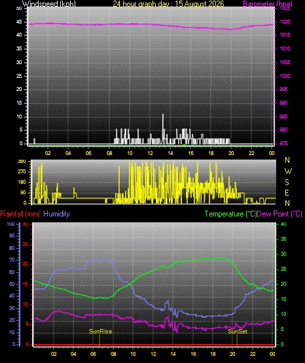
Task: Click the "975" barometer axis value
Action: [283, 143]
